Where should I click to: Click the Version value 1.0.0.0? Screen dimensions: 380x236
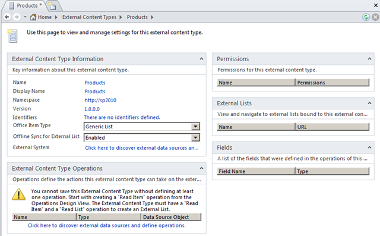click(92, 109)
